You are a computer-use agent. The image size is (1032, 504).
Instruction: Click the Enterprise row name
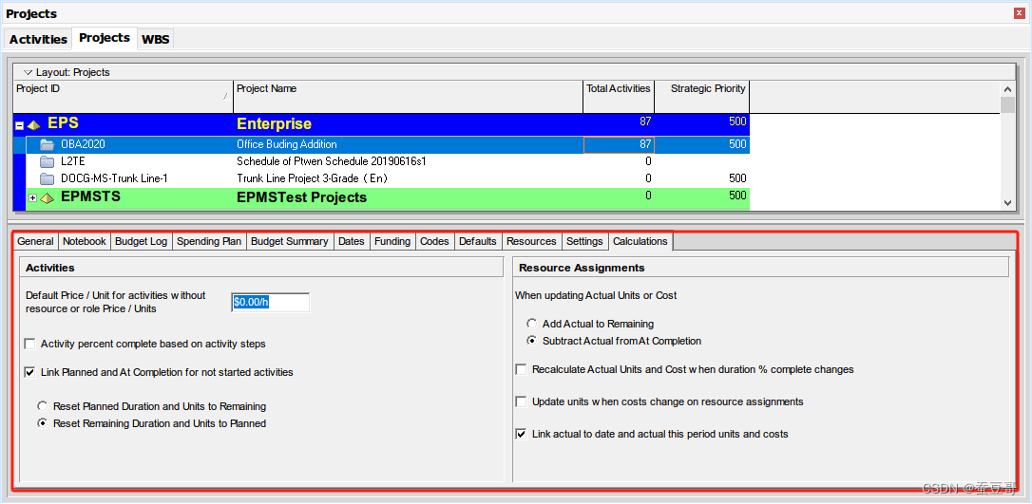click(274, 124)
